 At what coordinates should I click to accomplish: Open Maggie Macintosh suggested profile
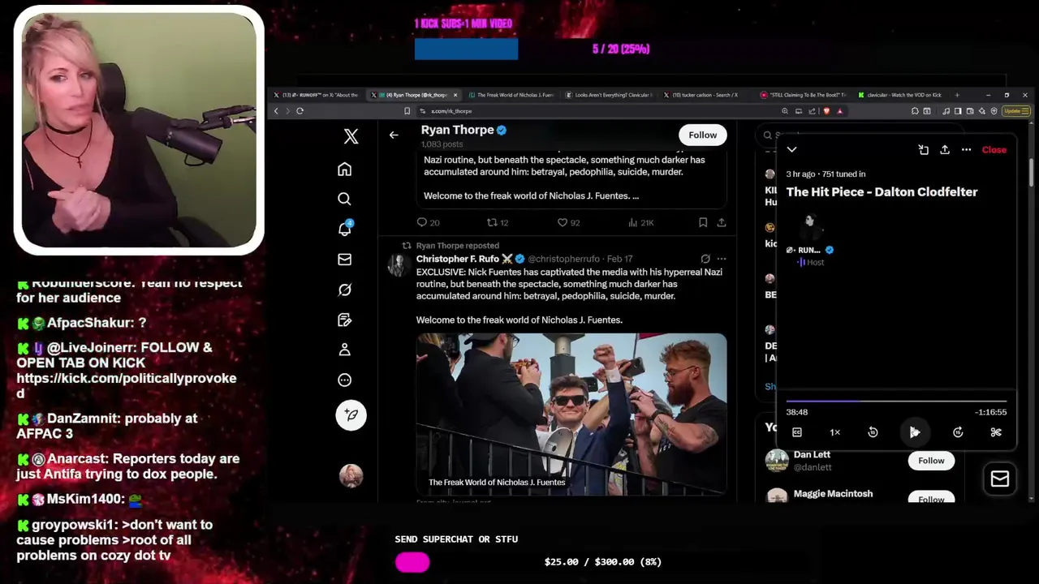833,494
